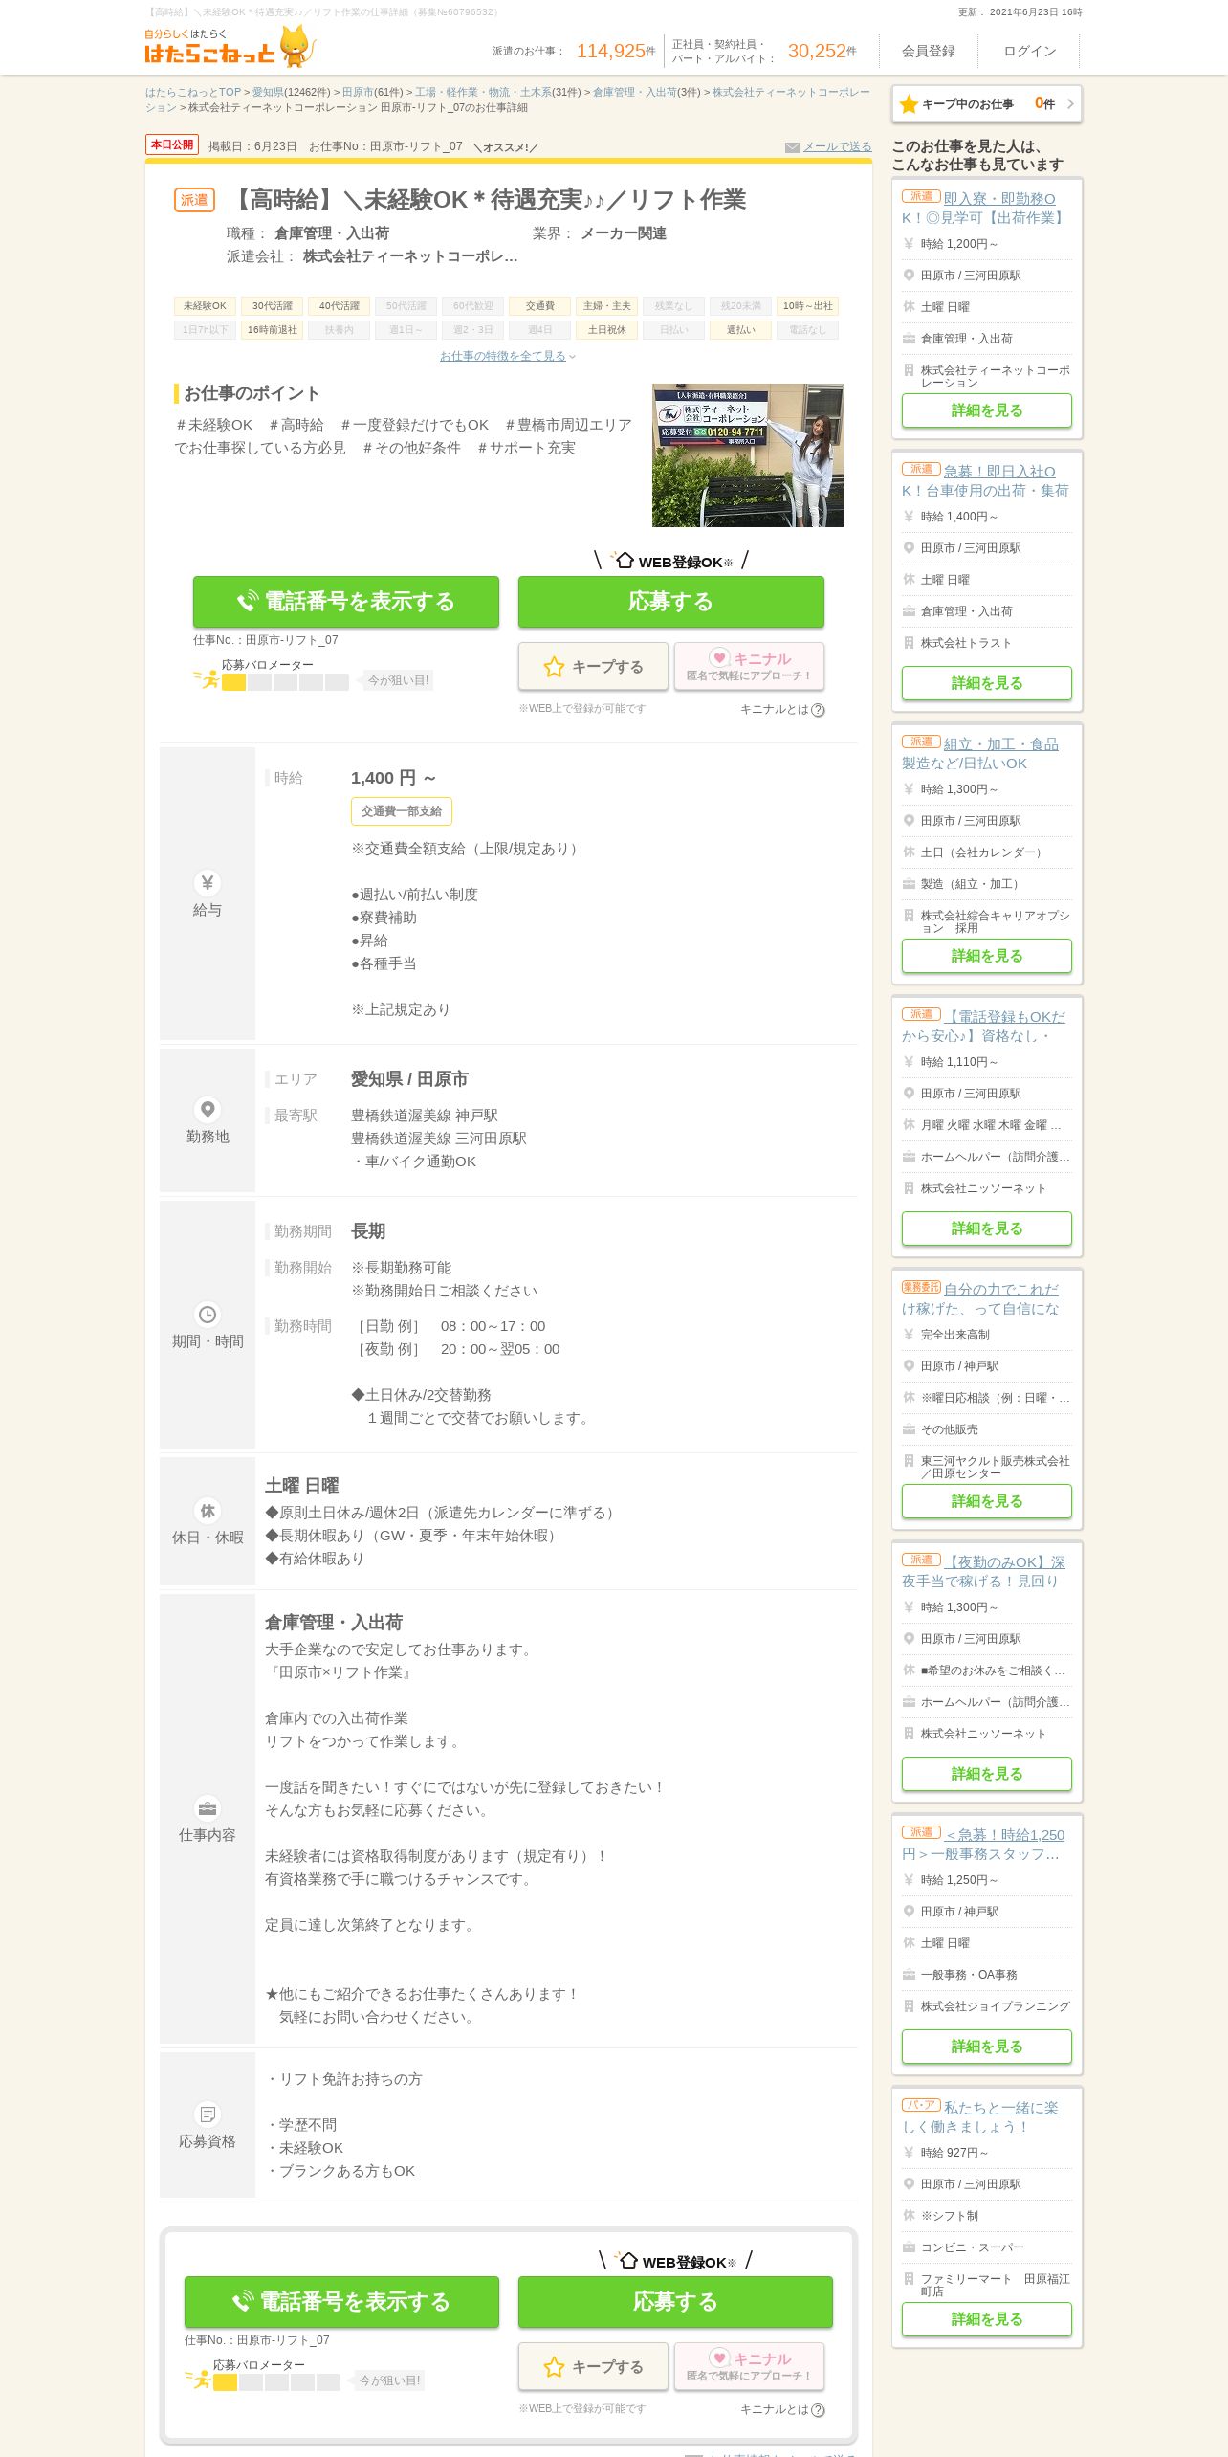Click bottom 応募する button
The height and width of the screenshot is (2457, 1228).
click(x=675, y=2302)
